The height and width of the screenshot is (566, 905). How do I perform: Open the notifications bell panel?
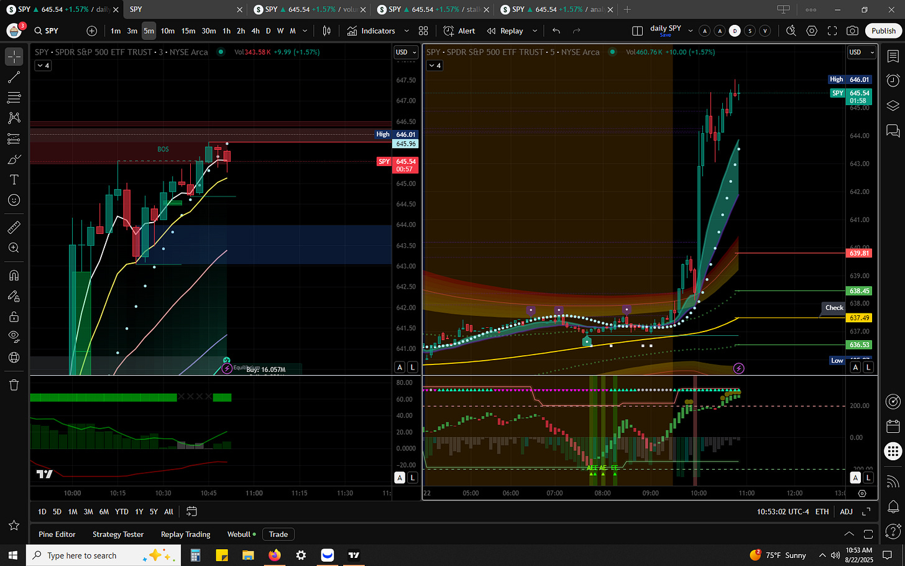point(893,506)
